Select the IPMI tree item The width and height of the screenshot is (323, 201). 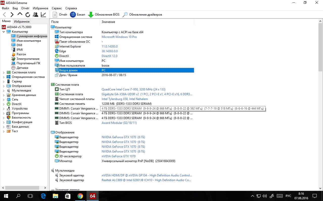click(x=20, y=50)
